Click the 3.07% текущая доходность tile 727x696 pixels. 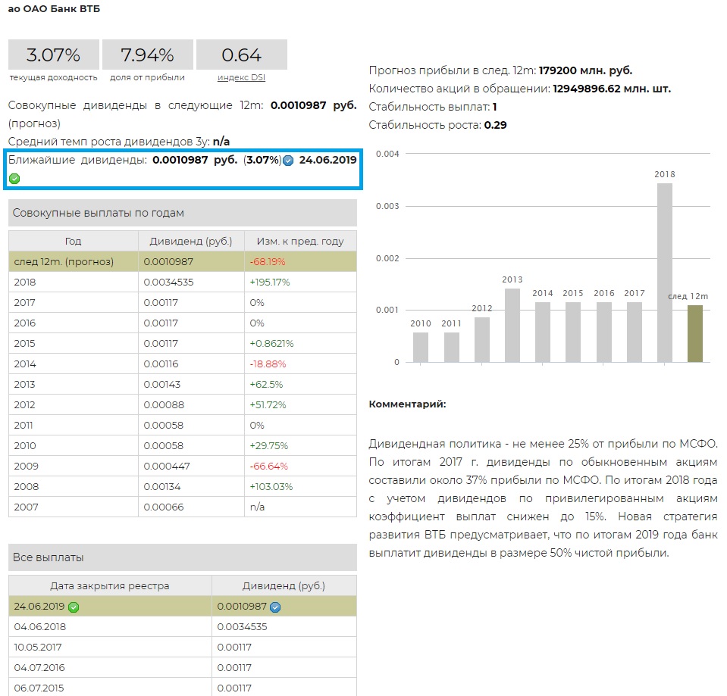pyautogui.click(x=53, y=55)
